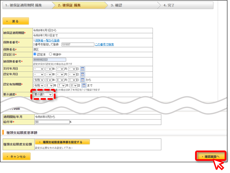This screenshot has width=230, height=173.
Task: Open calendar for 認定有効期間 start date
Action: pyautogui.click(x=83, y=80)
